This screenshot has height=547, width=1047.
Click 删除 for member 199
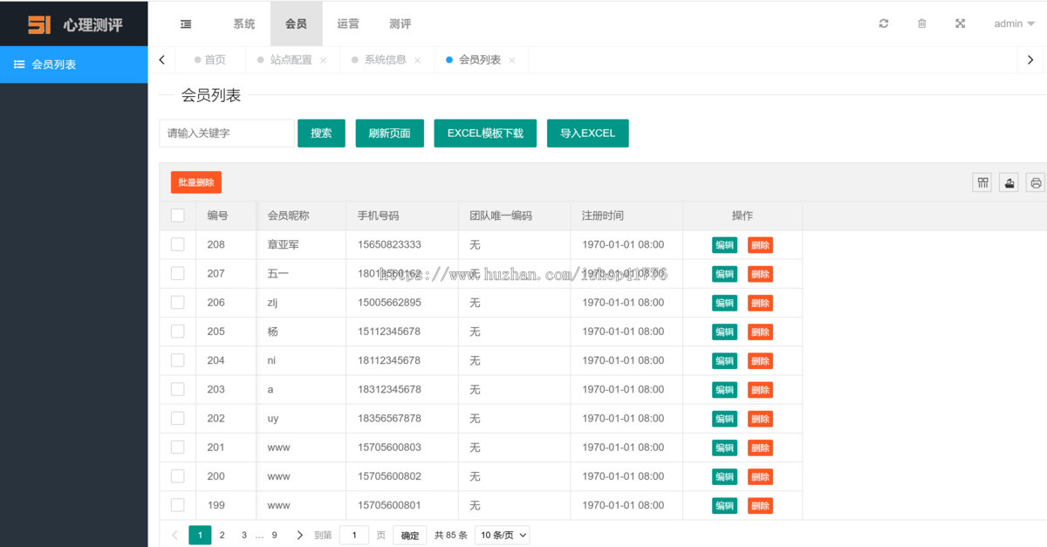click(x=760, y=505)
